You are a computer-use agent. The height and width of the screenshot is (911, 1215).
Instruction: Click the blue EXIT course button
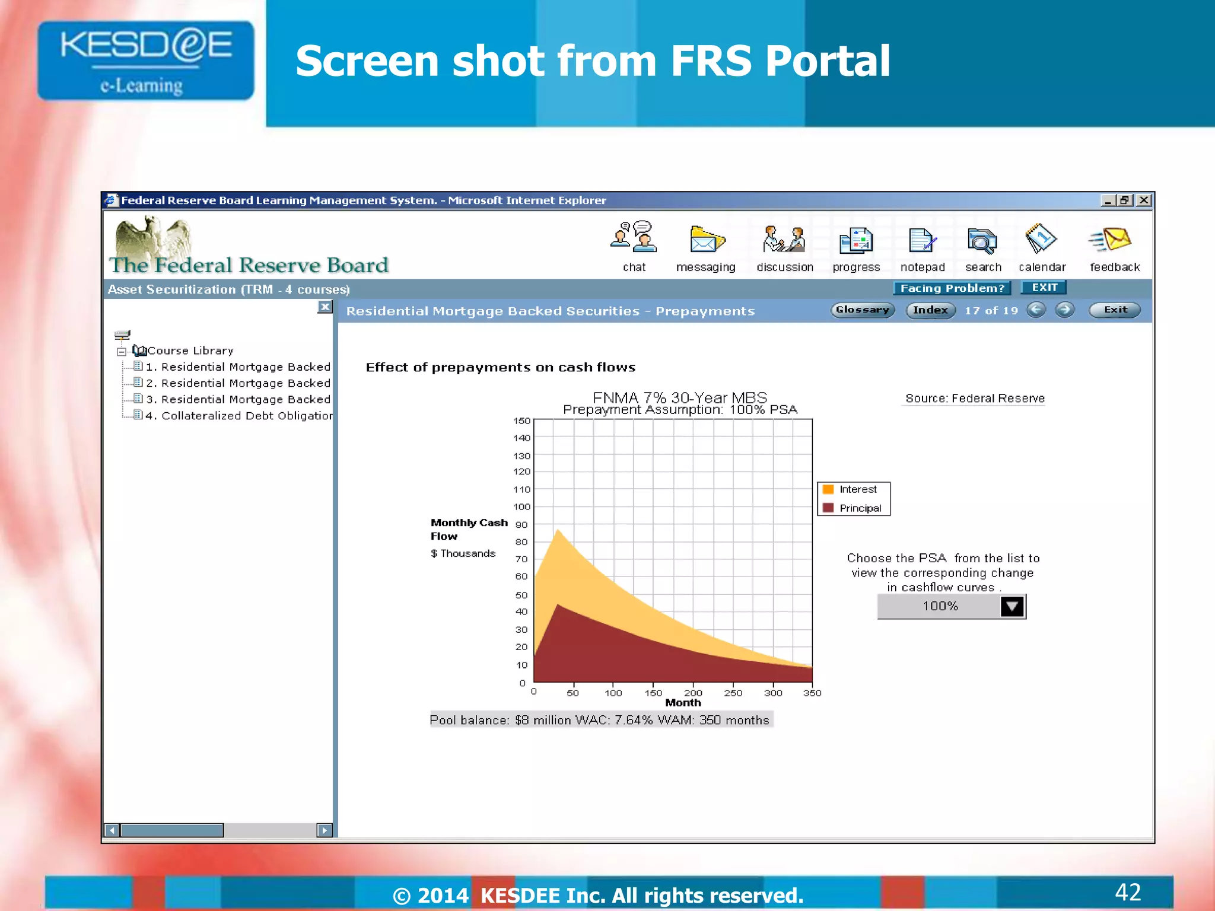(x=1044, y=287)
